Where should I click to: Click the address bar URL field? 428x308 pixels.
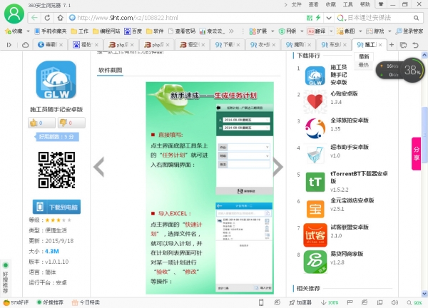tap(185, 18)
